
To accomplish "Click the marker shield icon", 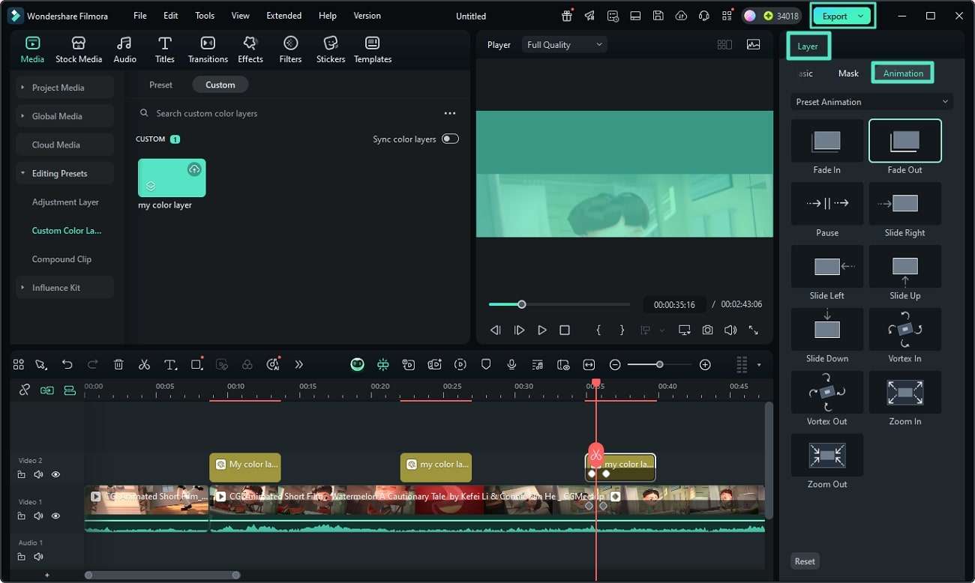I will tap(486, 365).
